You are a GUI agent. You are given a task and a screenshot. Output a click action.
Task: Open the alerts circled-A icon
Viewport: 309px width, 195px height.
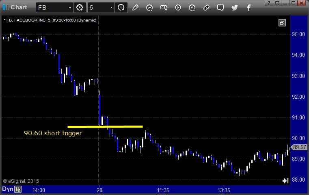click(192, 8)
